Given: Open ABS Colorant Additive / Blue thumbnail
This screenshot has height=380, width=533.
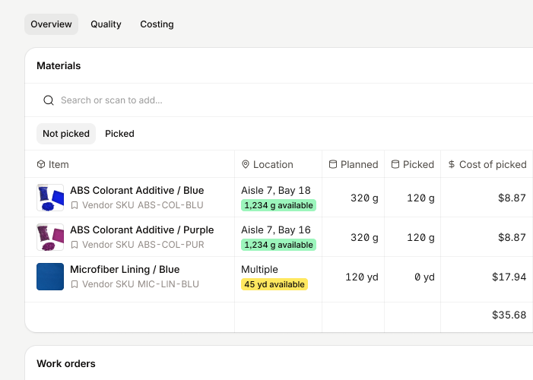Looking at the screenshot, I should point(50,198).
